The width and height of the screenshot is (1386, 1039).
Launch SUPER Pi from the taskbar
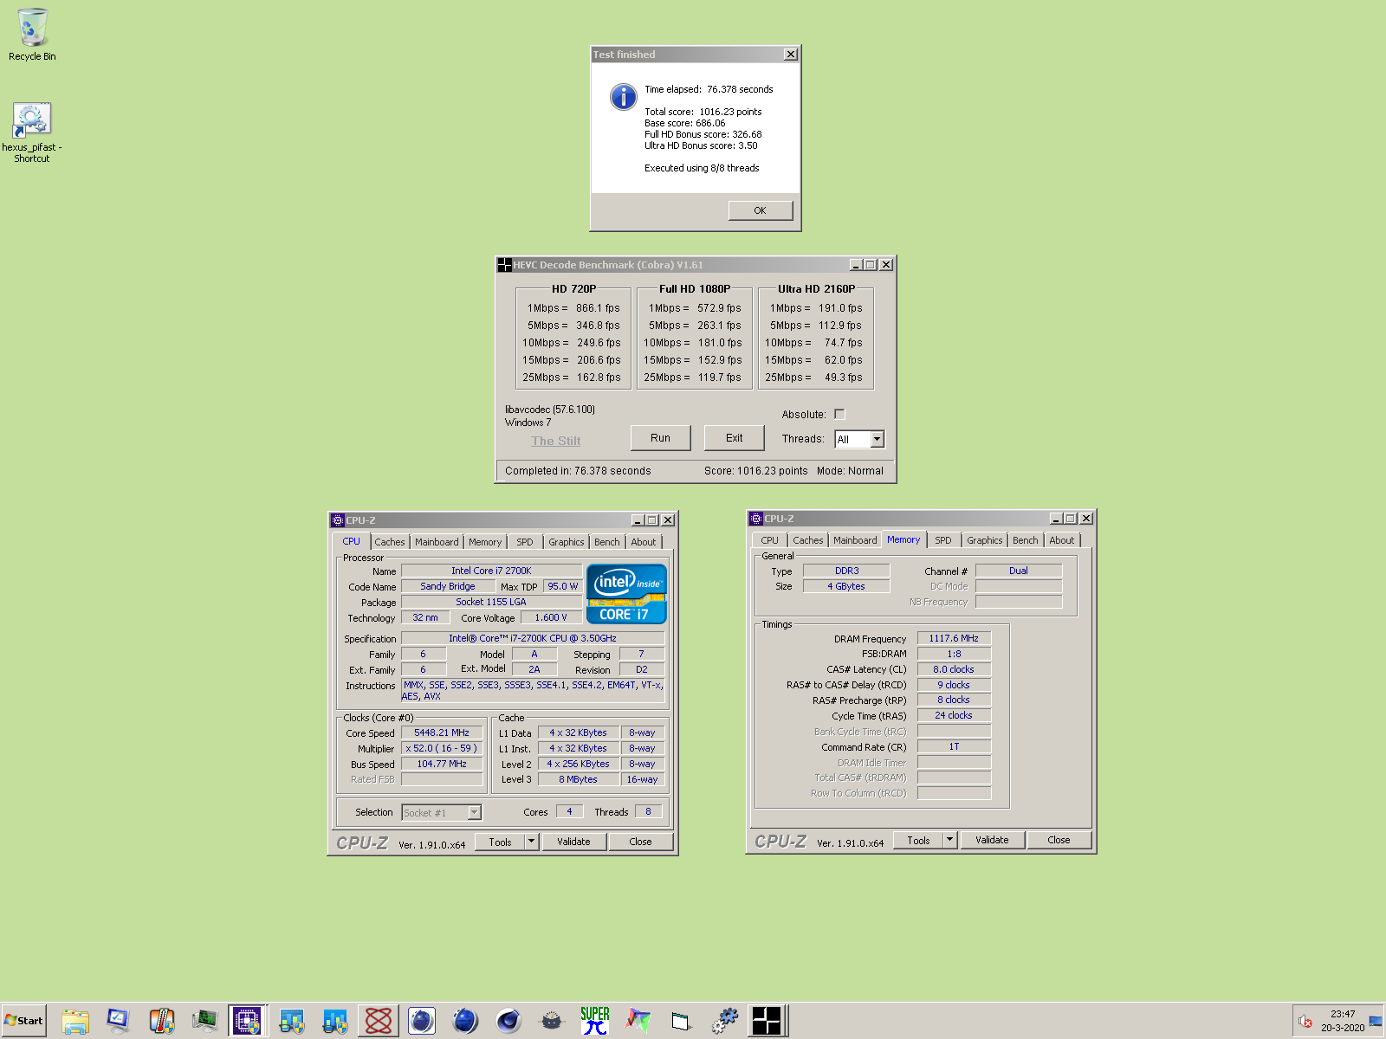click(595, 1021)
